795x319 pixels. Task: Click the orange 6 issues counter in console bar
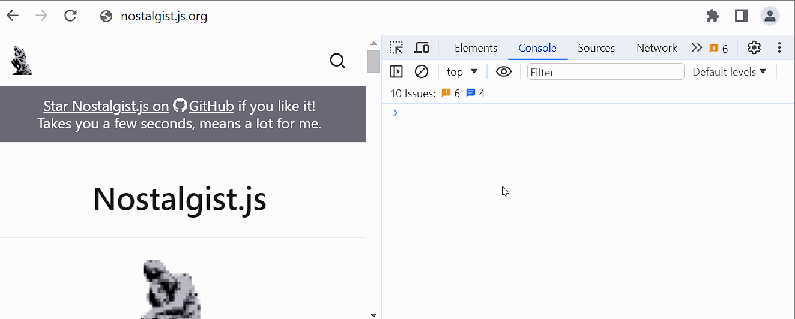(x=450, y=94)
